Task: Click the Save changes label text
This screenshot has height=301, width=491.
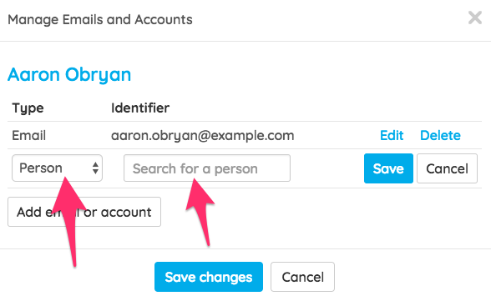Action: click(209, 277)
